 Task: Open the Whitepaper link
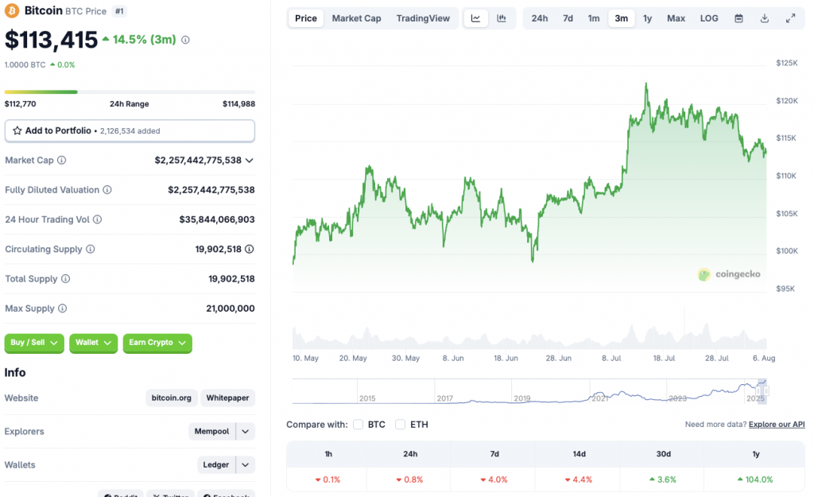point(227,398)
